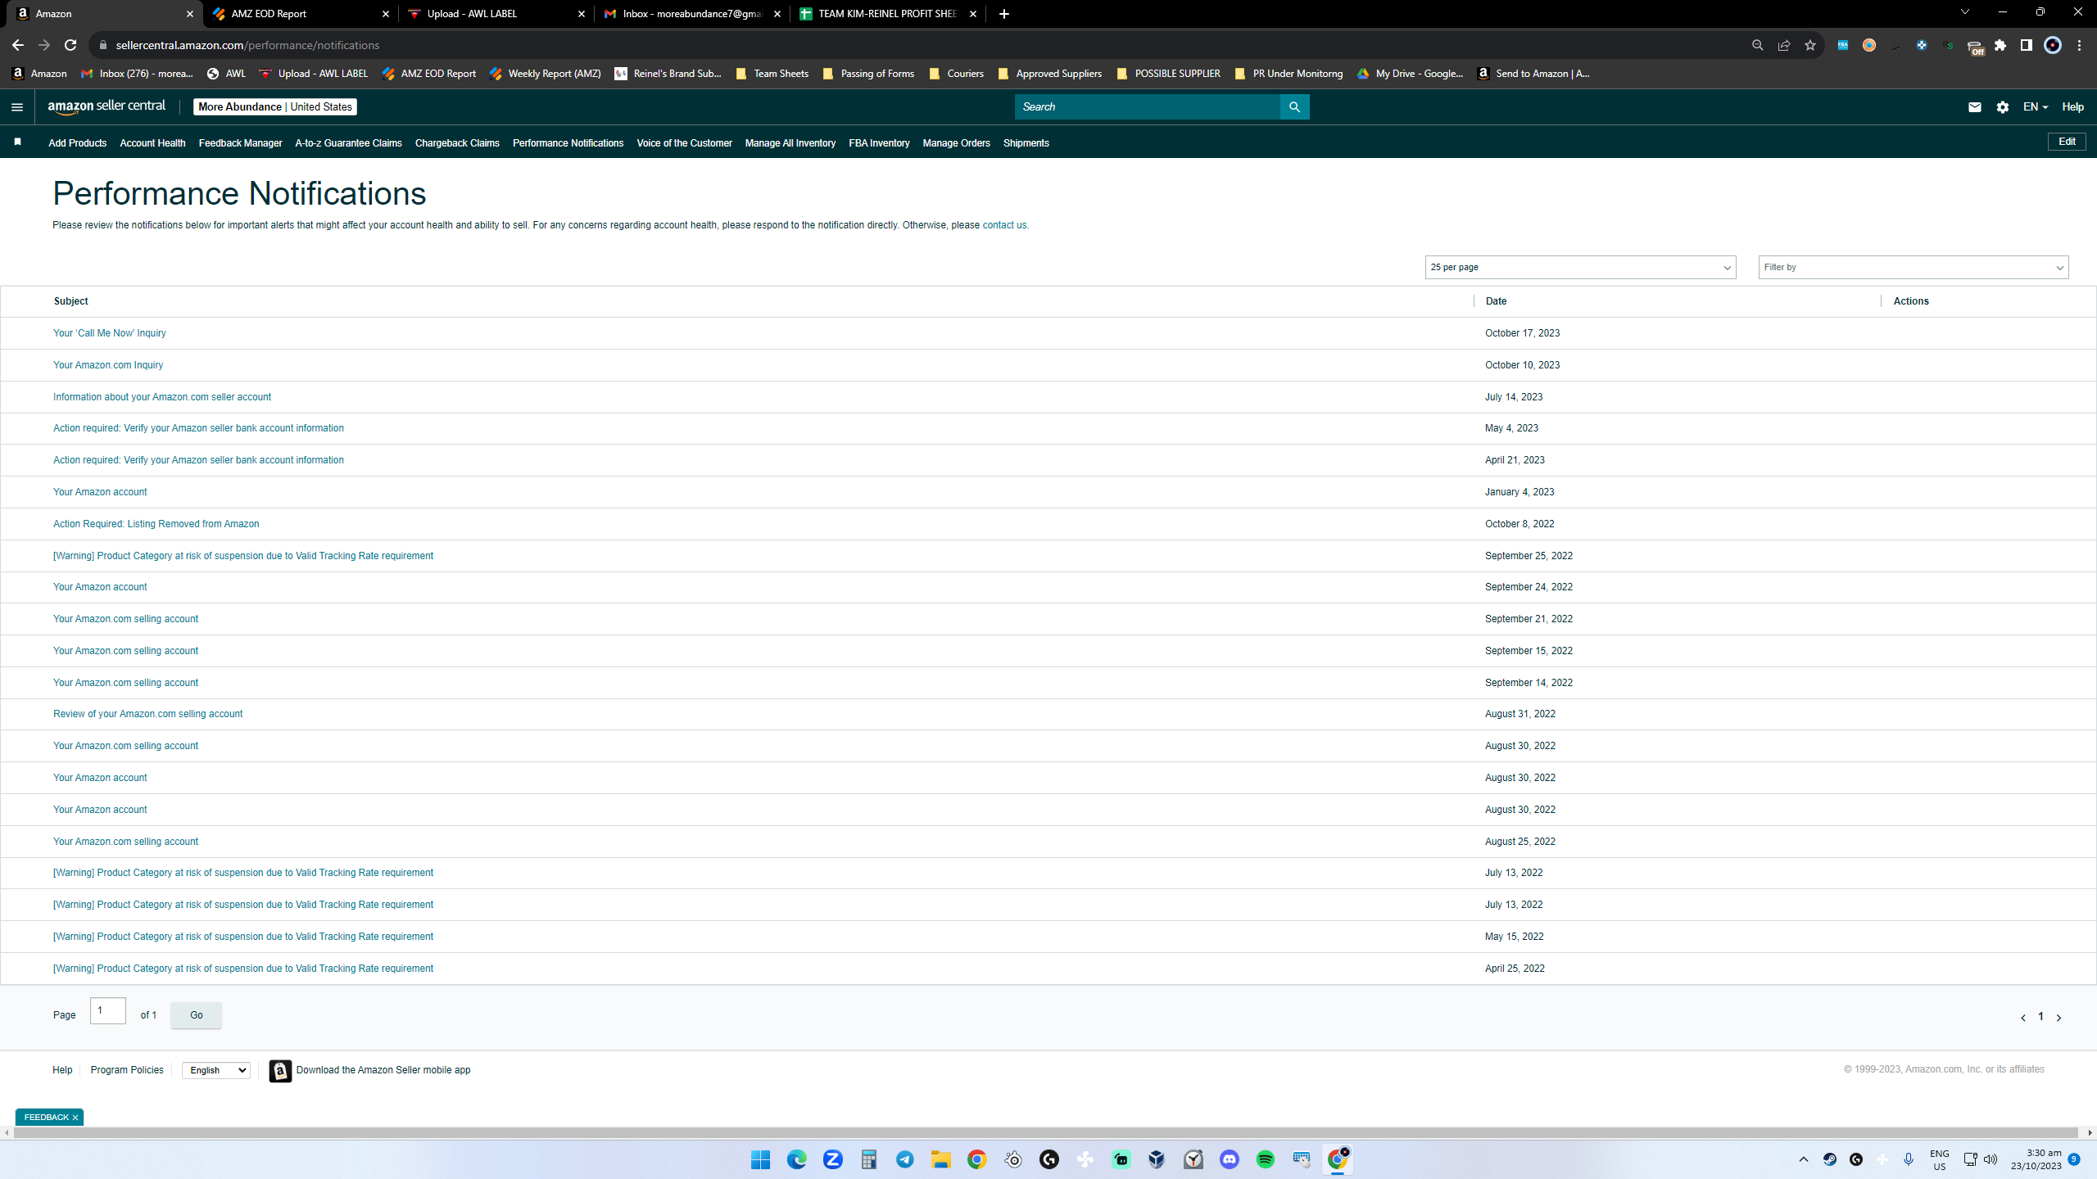
Task: Open Windows Start menu
Action: [760, 1159]
